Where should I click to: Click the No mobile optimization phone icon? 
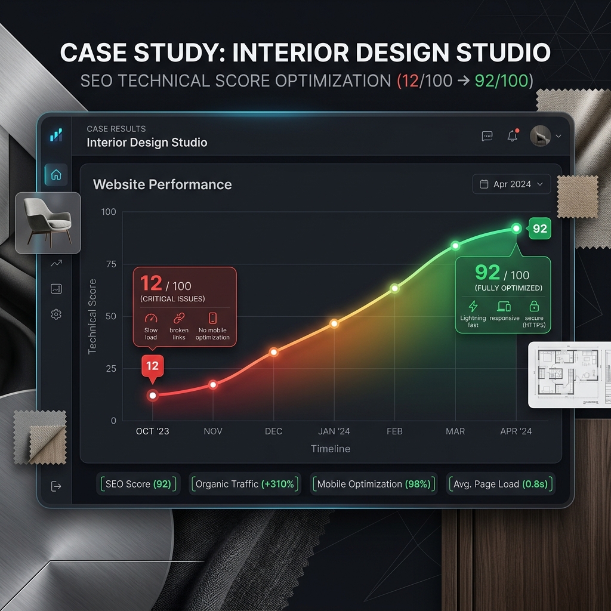tap(212, 318)
